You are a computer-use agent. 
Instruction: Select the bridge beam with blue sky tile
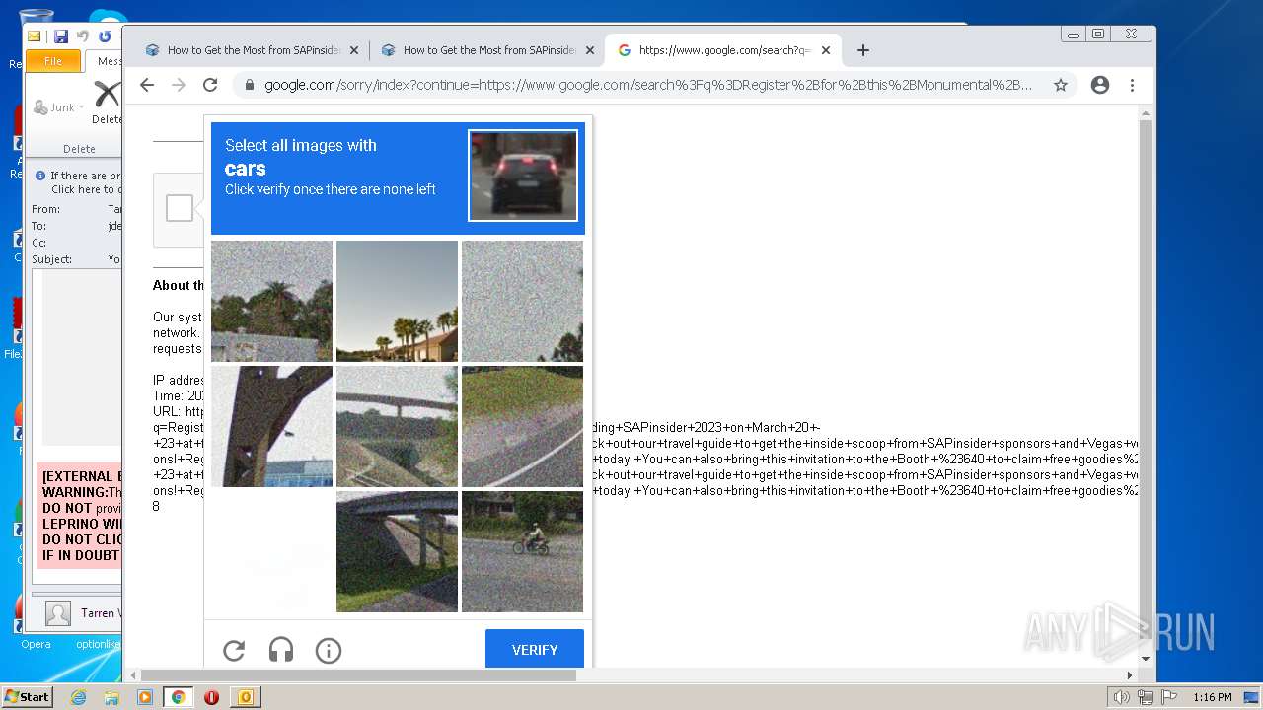click(271, 427)
